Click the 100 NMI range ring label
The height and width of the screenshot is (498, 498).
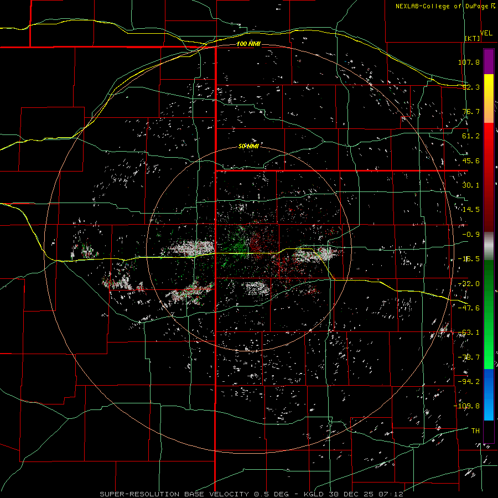[x=248, y=44]
